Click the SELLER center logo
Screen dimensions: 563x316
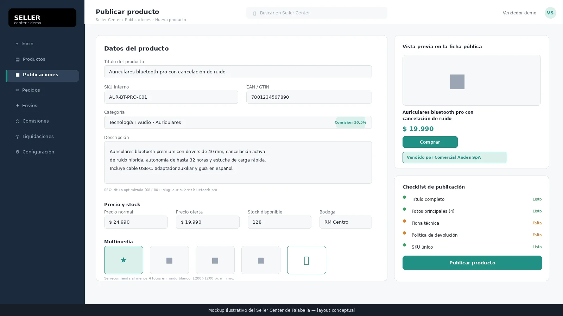coord(42,18)
